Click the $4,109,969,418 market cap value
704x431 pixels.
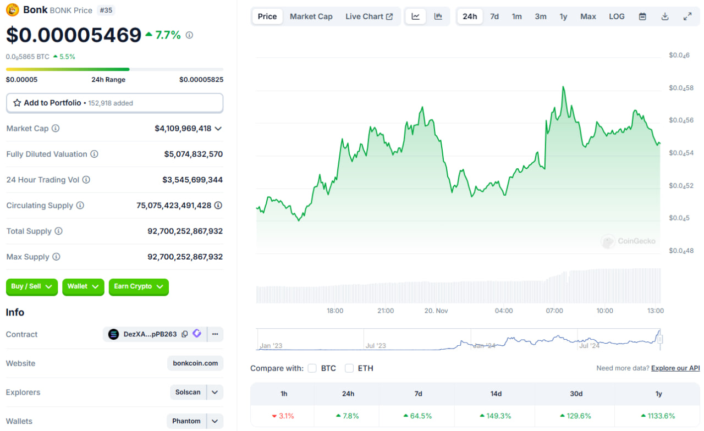point(183,129)
